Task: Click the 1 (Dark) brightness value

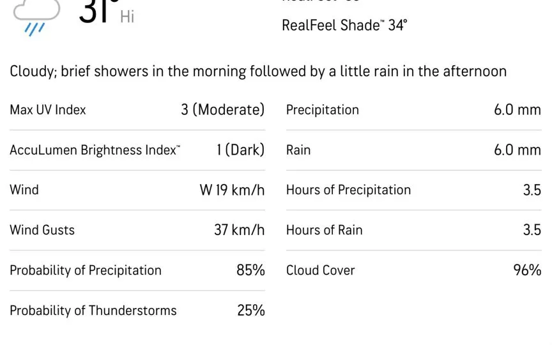Action: [240, 150]
